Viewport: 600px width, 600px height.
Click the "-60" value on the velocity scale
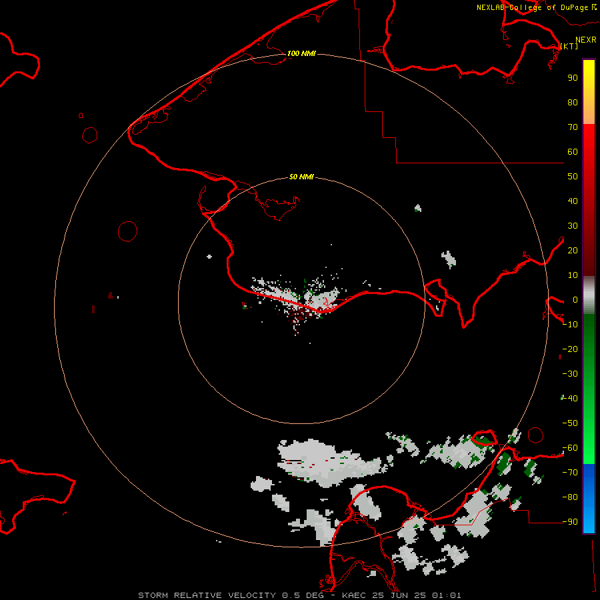(x=570, y=448)
